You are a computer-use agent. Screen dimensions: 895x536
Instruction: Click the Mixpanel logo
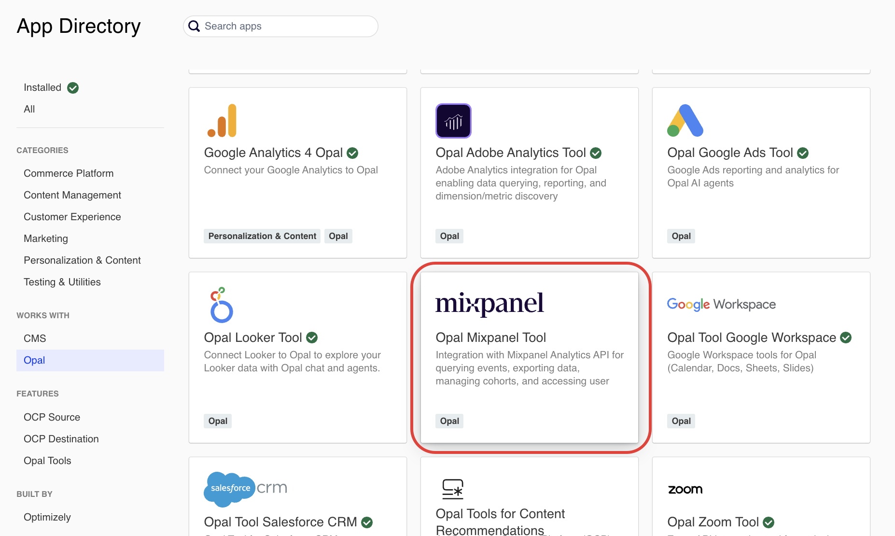tap(489, 304)
